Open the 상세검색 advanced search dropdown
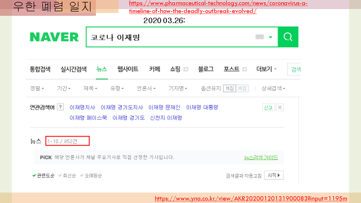361x203 pixels. (x=273, y=89)
